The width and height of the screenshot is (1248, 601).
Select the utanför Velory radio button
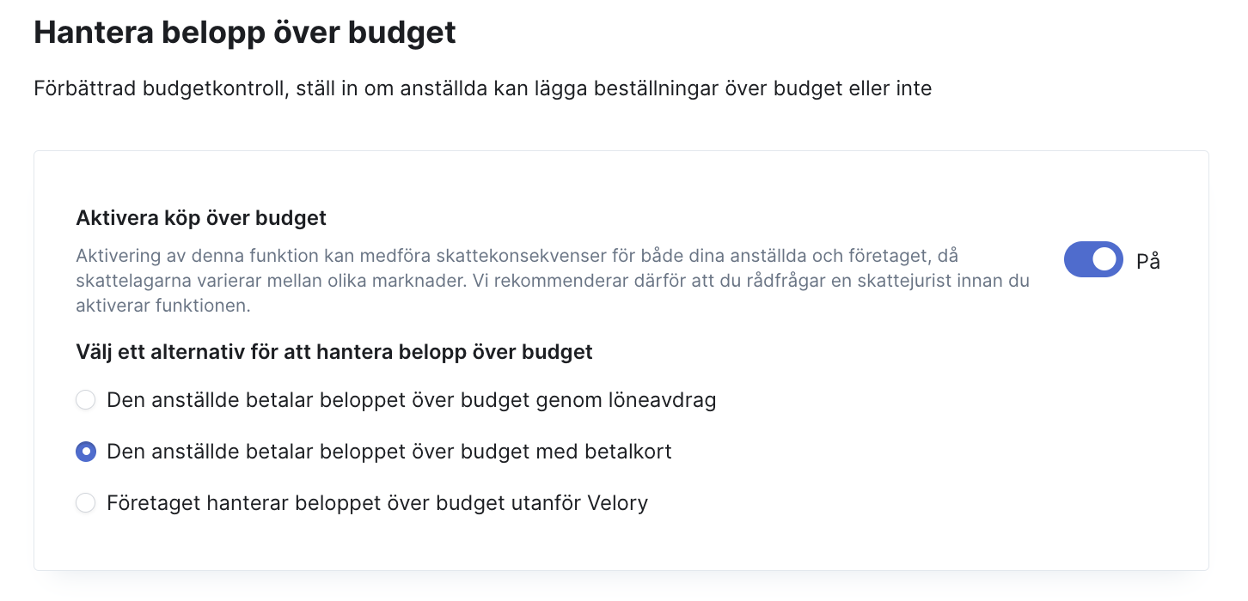point(86,503)
